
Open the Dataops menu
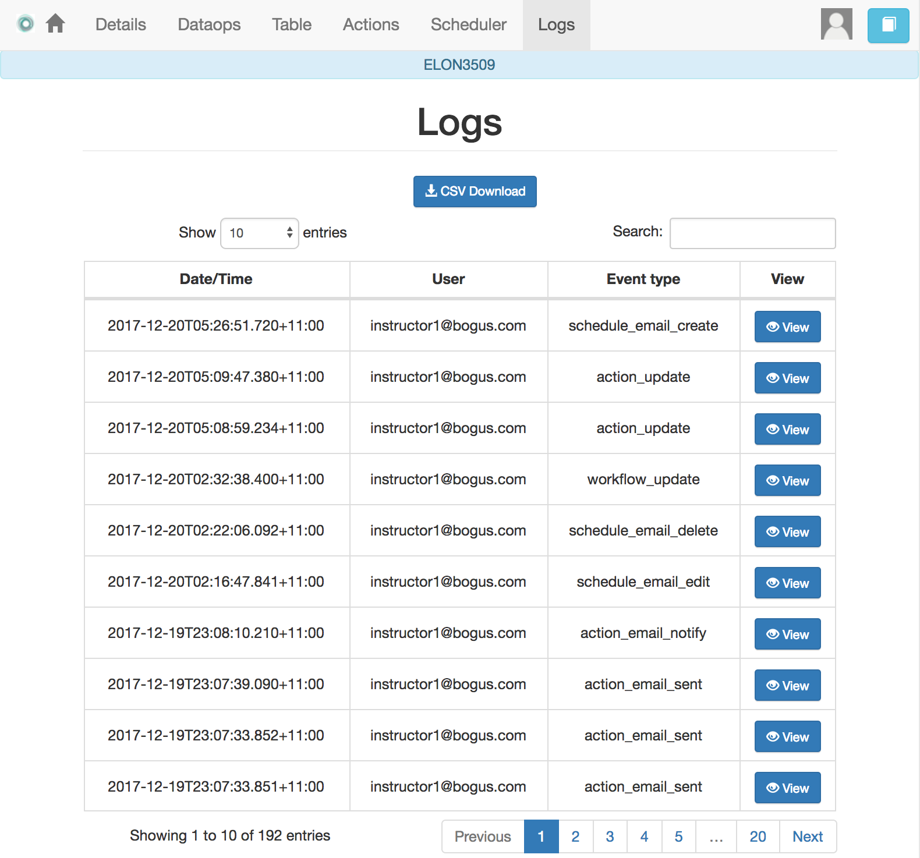(209, 24)
